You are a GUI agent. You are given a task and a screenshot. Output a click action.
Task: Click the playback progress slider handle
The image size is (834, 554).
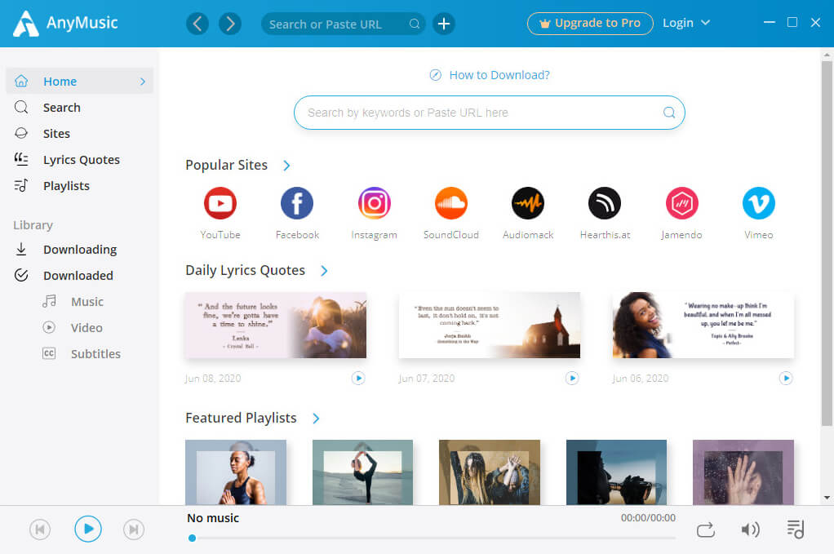pyautogui.click(x=192, y=538)
